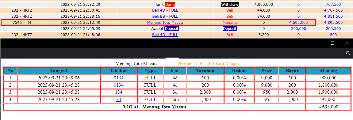Minimize the popup window
The image size is (353, 120).
(318, 43)
